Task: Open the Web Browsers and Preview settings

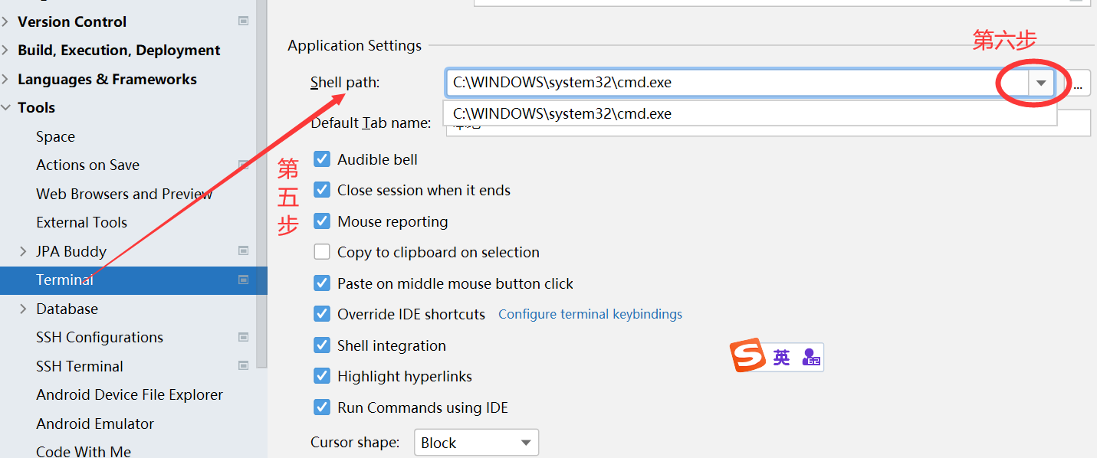Action: click(x=123, y=194)
